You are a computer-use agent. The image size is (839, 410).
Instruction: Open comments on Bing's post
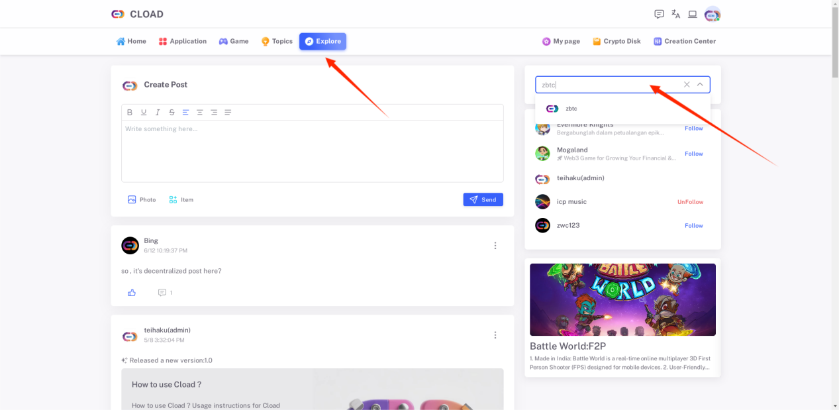[165, 293]
